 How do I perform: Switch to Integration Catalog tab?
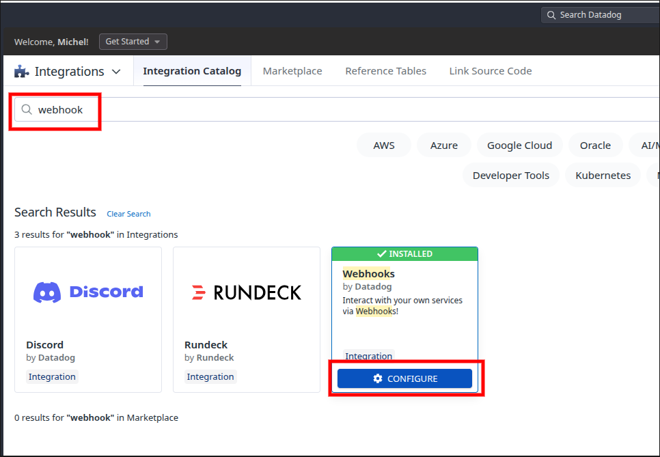point(192,71)
